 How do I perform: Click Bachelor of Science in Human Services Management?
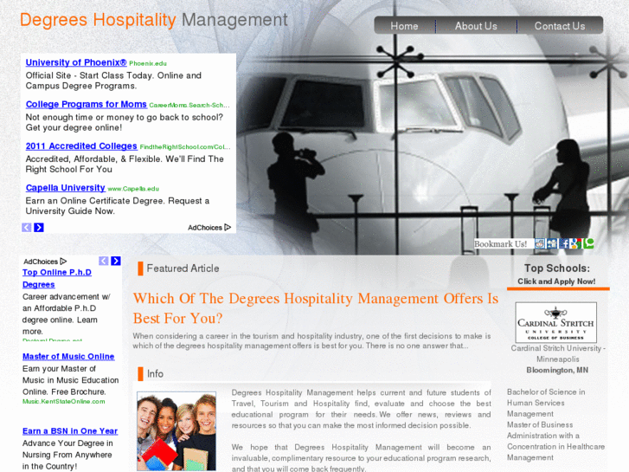(x=546, y=403)
